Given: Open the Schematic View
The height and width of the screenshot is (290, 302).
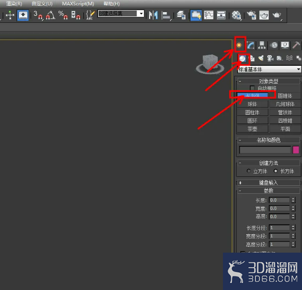Looking at the screenshot, I should (x=221, y=15).
